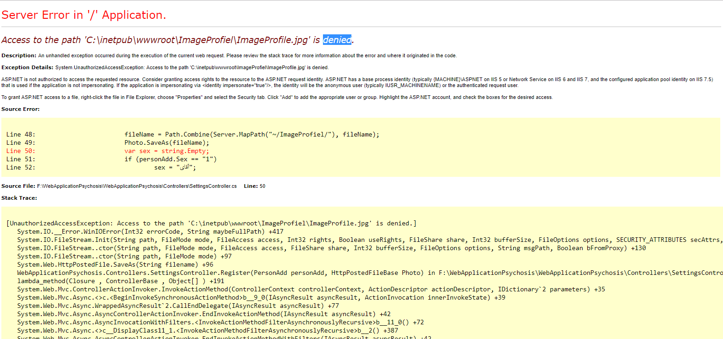The image size is (723, 339).
Task: Click the "Source Error:" bold label
Action: coord(21,109)
